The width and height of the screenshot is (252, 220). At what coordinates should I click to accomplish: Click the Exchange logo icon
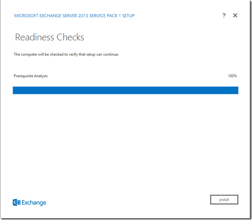(17, 202)
